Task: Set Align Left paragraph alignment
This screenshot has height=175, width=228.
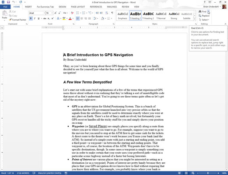Action: tap(78, 18)
